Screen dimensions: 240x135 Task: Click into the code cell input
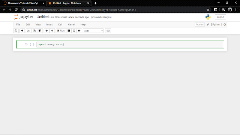coord(130,44)
